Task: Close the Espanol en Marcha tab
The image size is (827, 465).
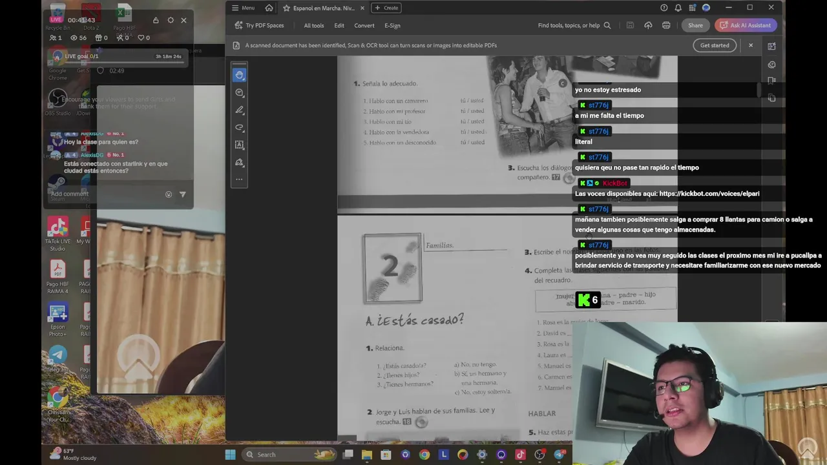Action: [x=362, y=8]
